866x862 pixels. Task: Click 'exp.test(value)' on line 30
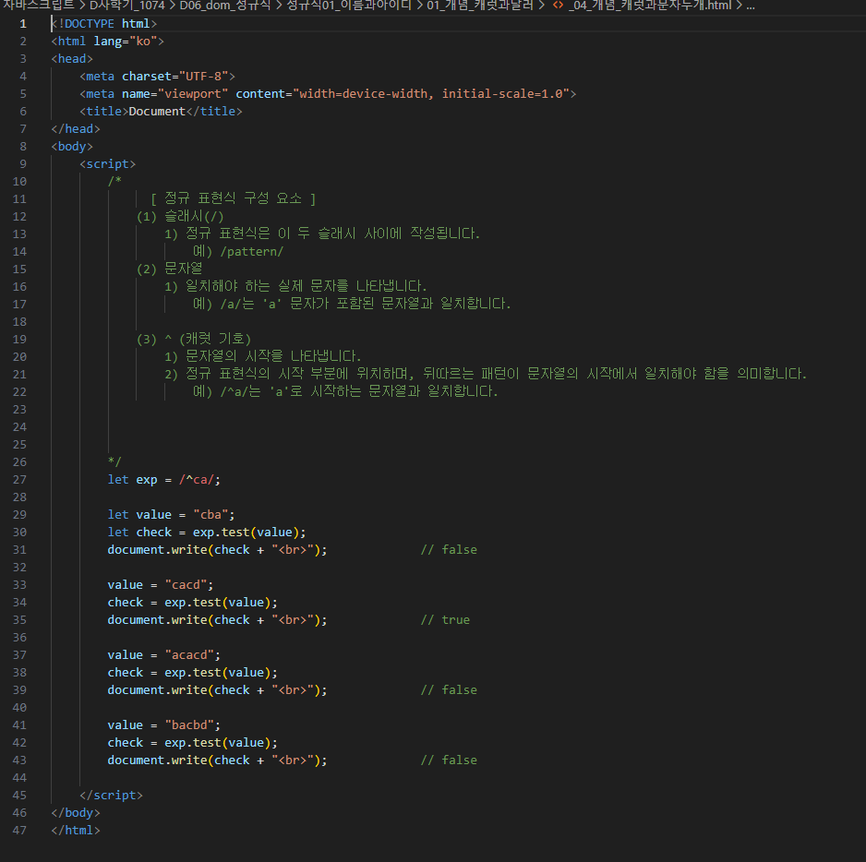[x=246, y=533]
